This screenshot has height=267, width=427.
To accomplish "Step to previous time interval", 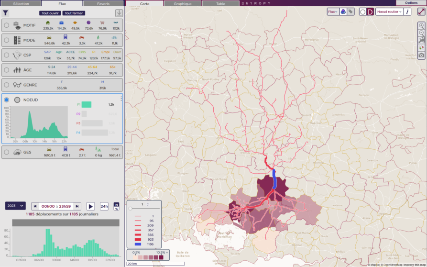I will 35,206.
